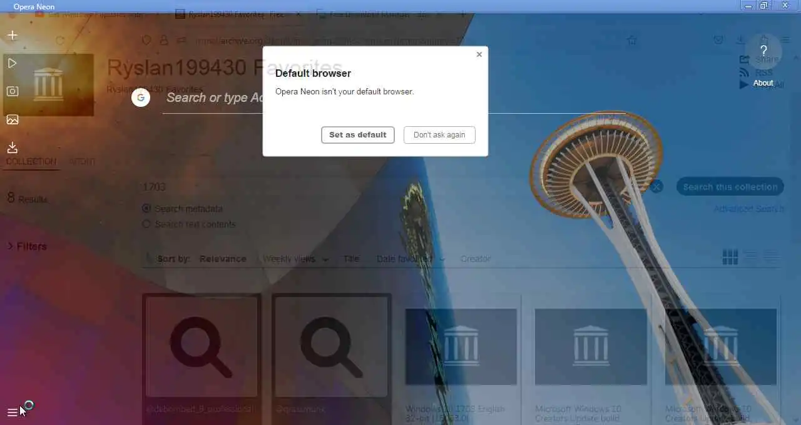This screenshot has width=801, height=425.
Task: Open the downloads sidebar panel
Action: (x=13, y=147)
